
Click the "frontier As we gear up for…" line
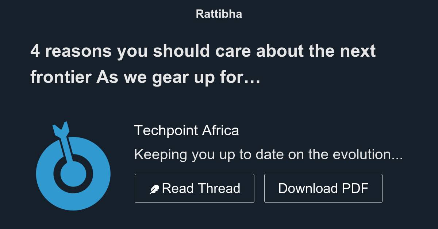pyautogui.click(x=145, y=77)
